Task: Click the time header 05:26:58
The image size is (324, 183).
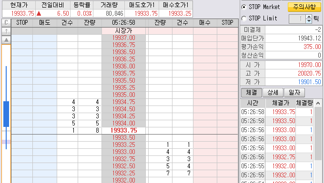Action: pos(123,22)
